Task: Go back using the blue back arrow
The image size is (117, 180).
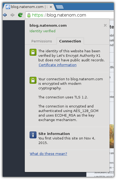Action: [x=5, y=15]
